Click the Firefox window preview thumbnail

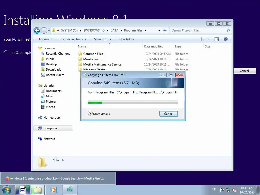point(58,178)
